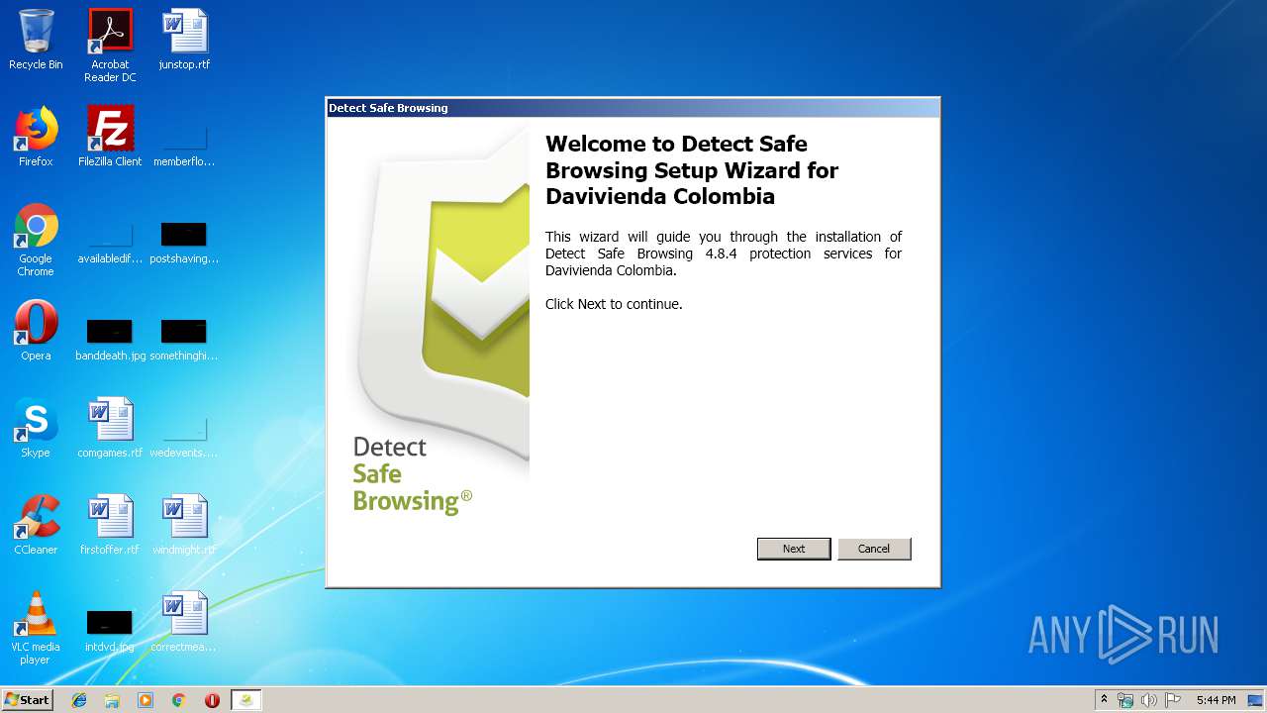Select the banddeath.jpg image file
The image size is (1267, 713).
pos(110,341)
